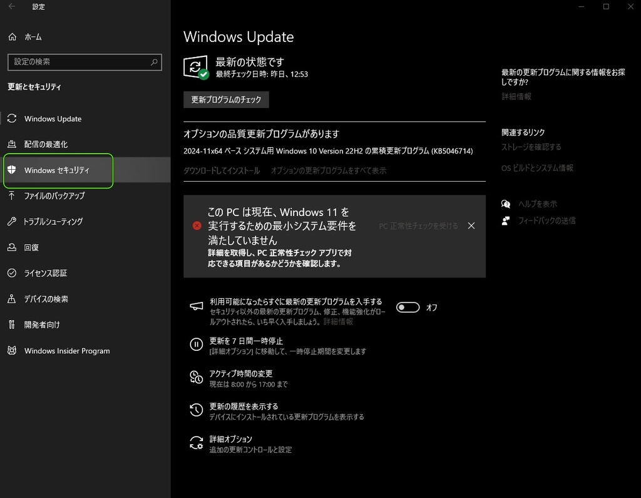The width and height of the screenshot is (641, 498).
Task: Open デバイスの検索 section
Action: [85, 299]
